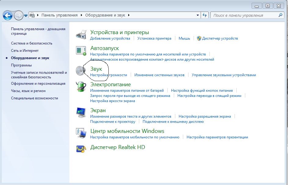Select Специальные возможности in sidebar
This screenshot has width=288, height=185.
click(x=35, y=98)
